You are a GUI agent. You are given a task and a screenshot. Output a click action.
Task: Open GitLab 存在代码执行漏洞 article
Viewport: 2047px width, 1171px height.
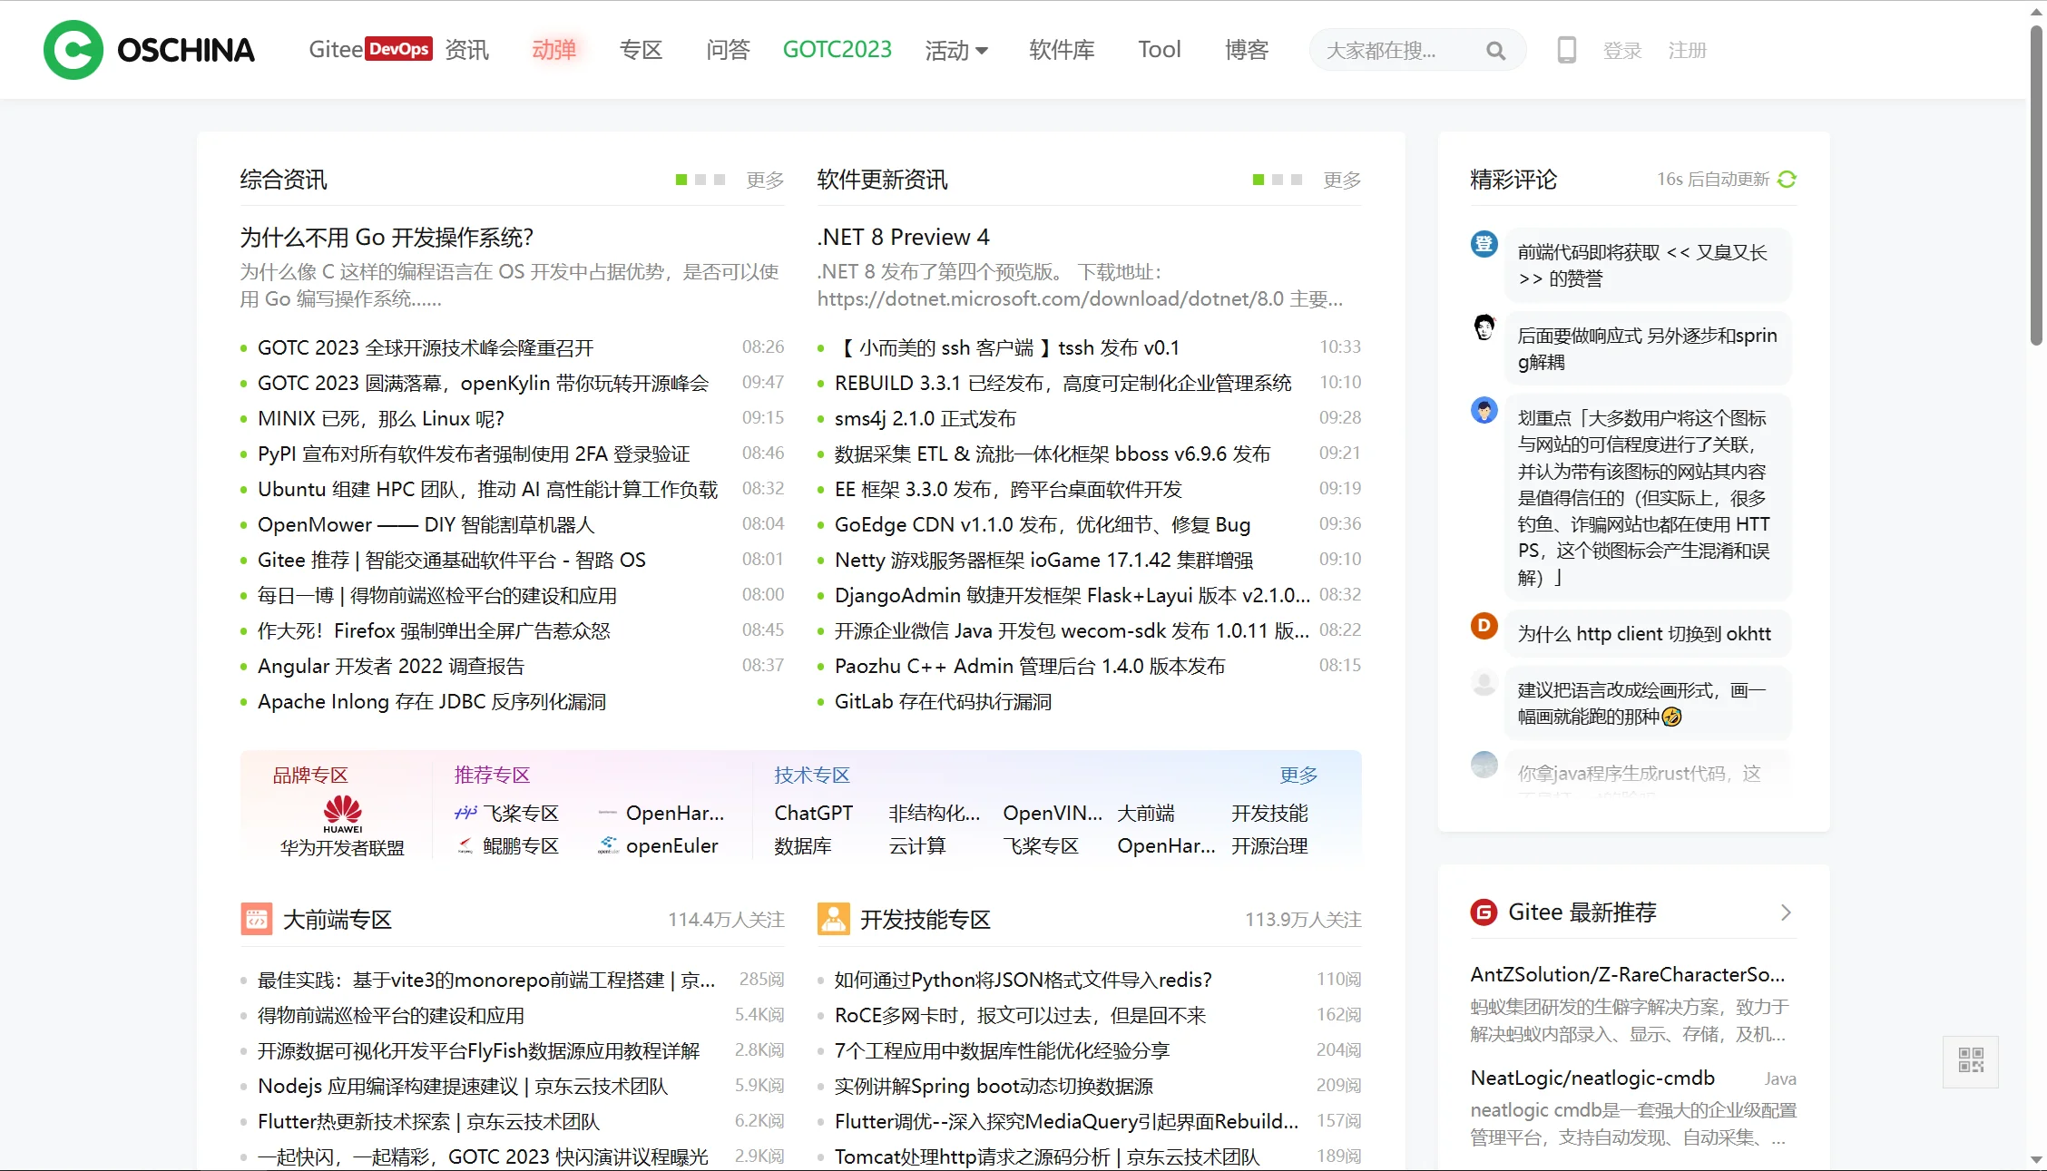pos(944,701)
